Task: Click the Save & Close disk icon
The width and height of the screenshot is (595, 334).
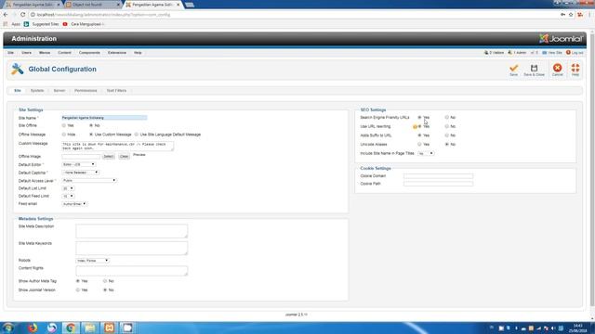Action: pos(534,68)
